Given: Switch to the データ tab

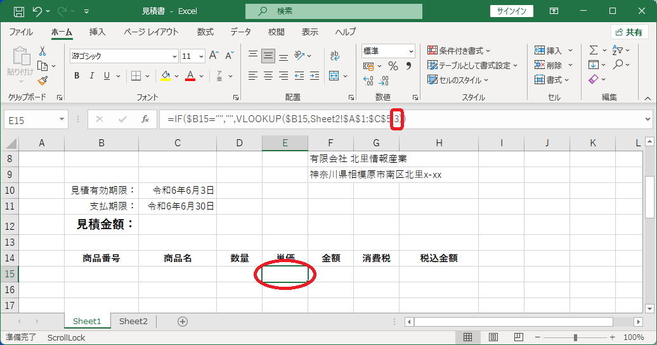Looking at the screenshot, I should [240, 32].
